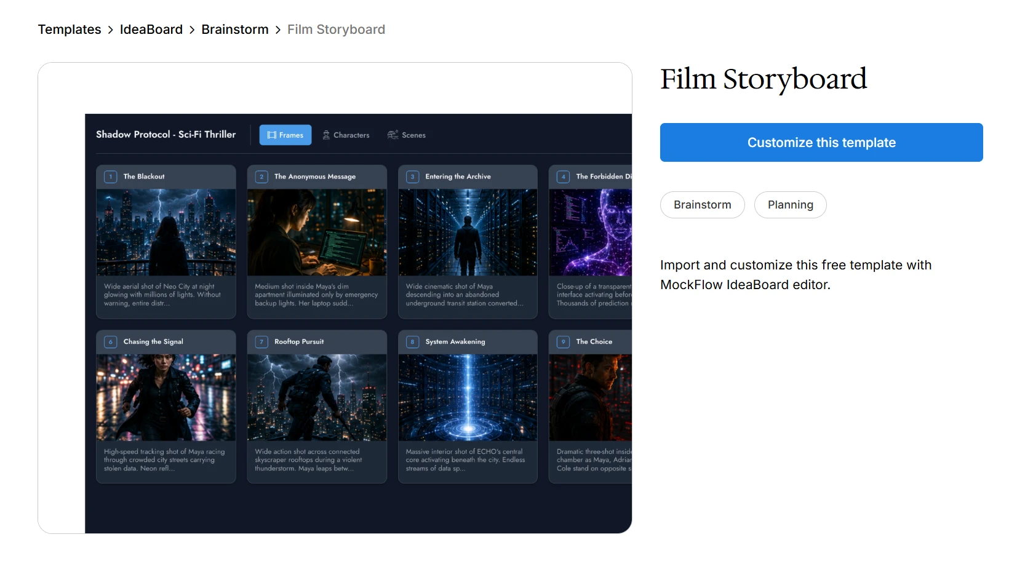Switch to the Scenes tab
The height and width of the screenshot is (561, 1017).
pos(407,135)
